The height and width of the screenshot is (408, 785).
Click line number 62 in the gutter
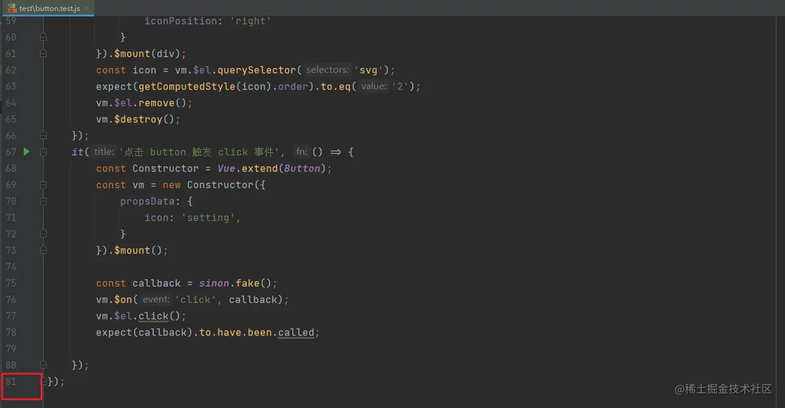coord(11,70)
